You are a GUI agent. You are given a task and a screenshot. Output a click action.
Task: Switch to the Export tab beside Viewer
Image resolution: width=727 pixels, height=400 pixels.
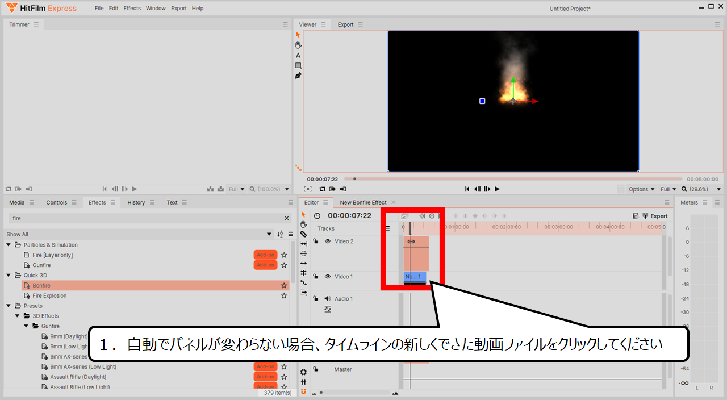(345, 24)
